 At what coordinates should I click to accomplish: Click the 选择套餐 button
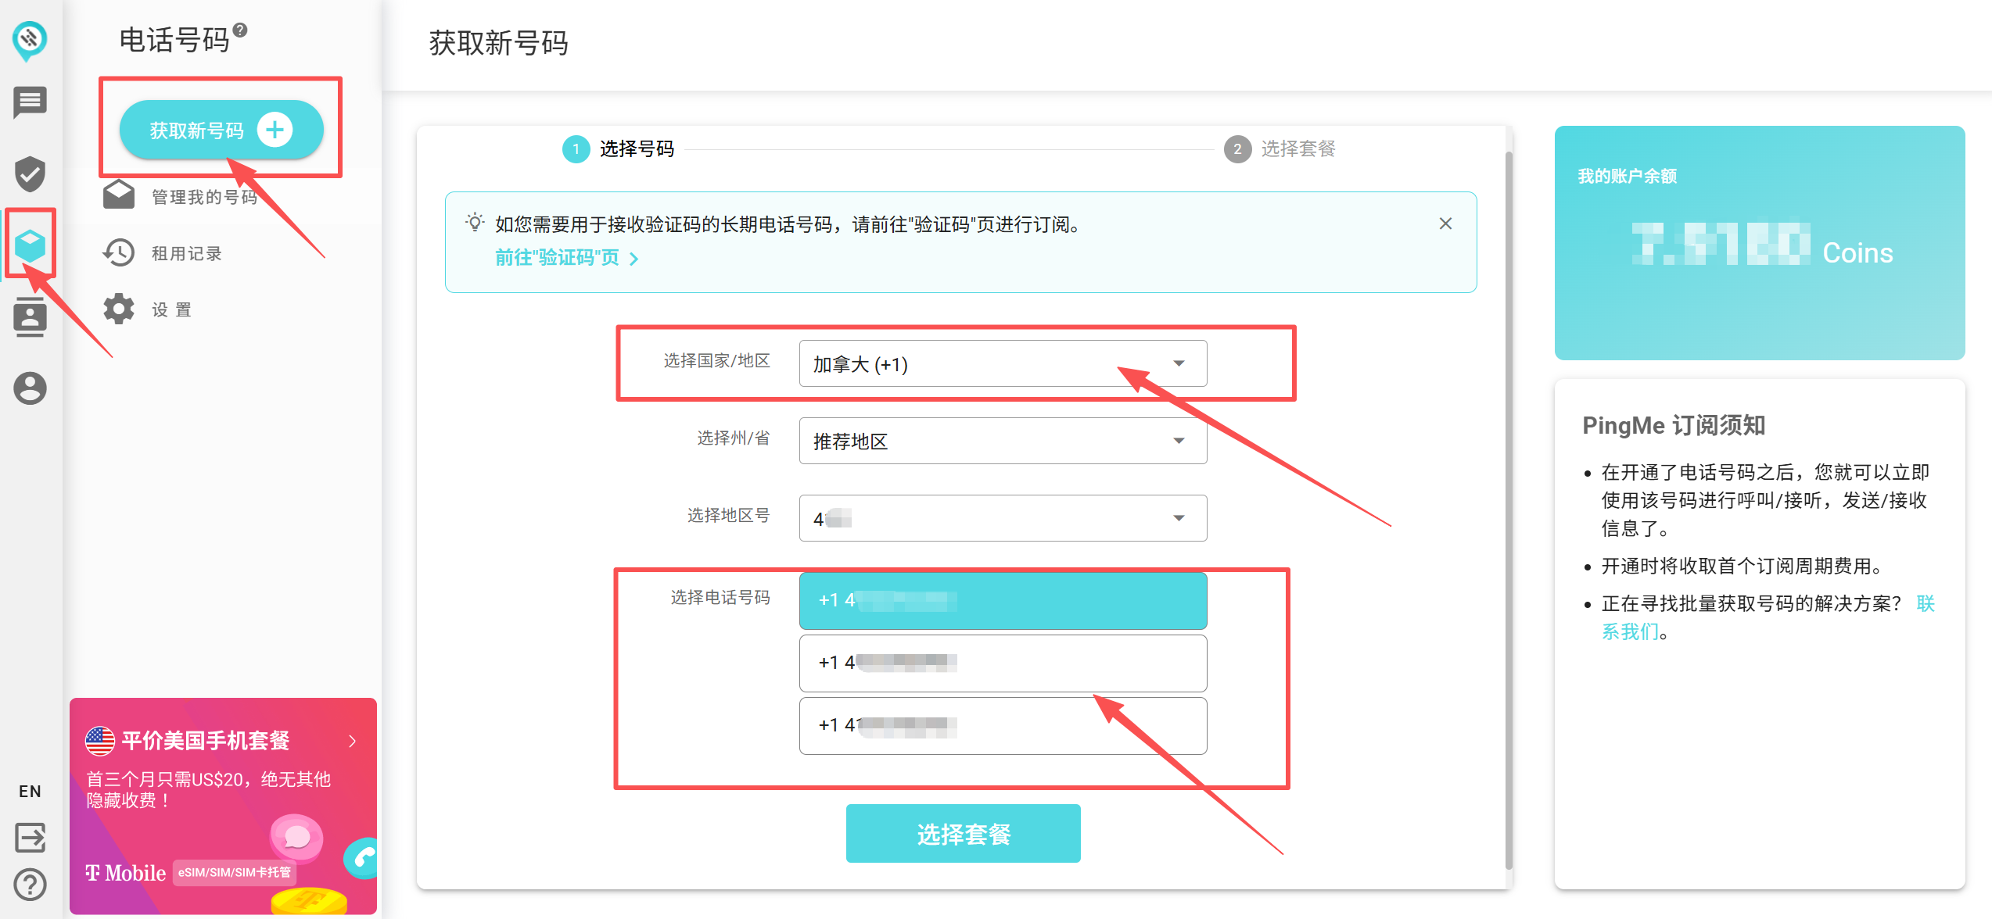click(963, 834)
